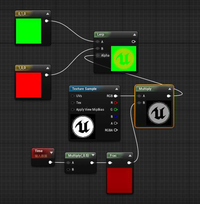Click the red 1,0,0 node output pin

[x=47, y=75]
